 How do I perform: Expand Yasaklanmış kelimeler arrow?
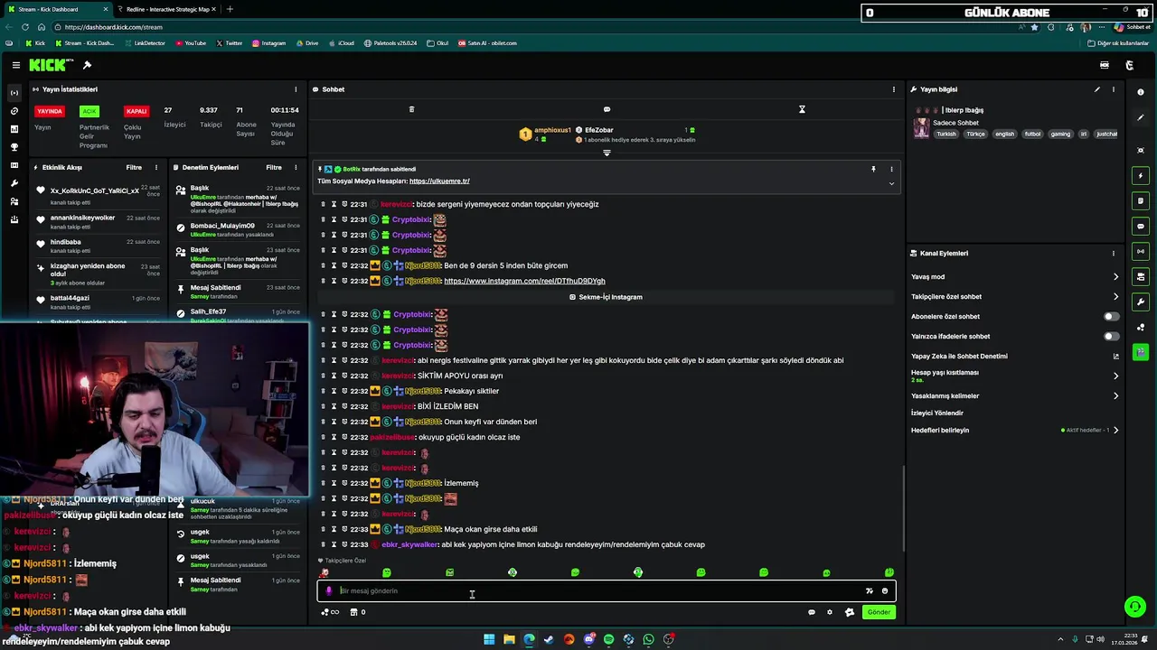(x=1115, y=395)
